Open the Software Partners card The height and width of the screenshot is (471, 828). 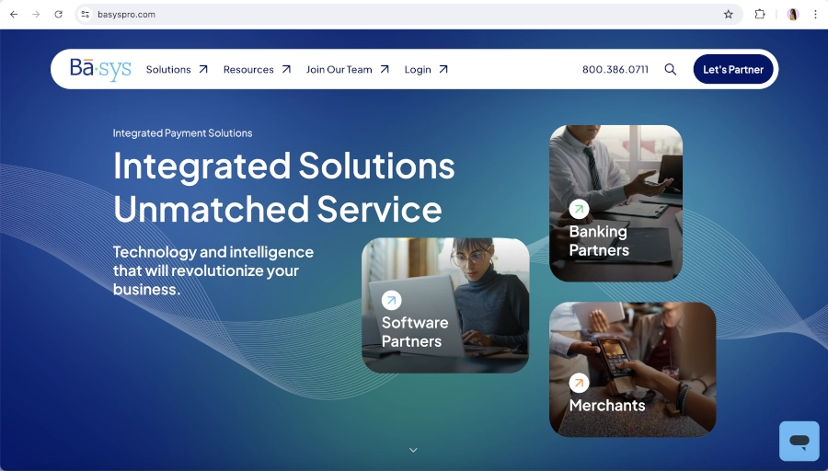coord(445,305)
